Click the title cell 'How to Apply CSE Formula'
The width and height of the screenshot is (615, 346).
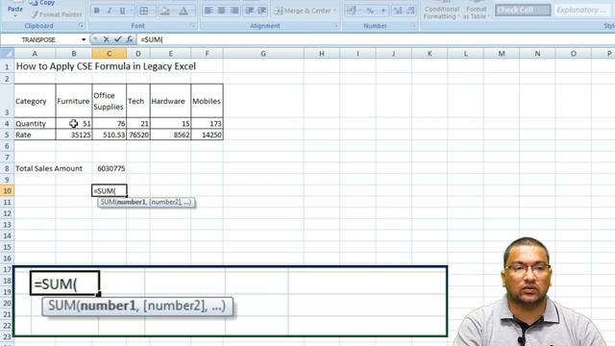[x=106, y=66]
